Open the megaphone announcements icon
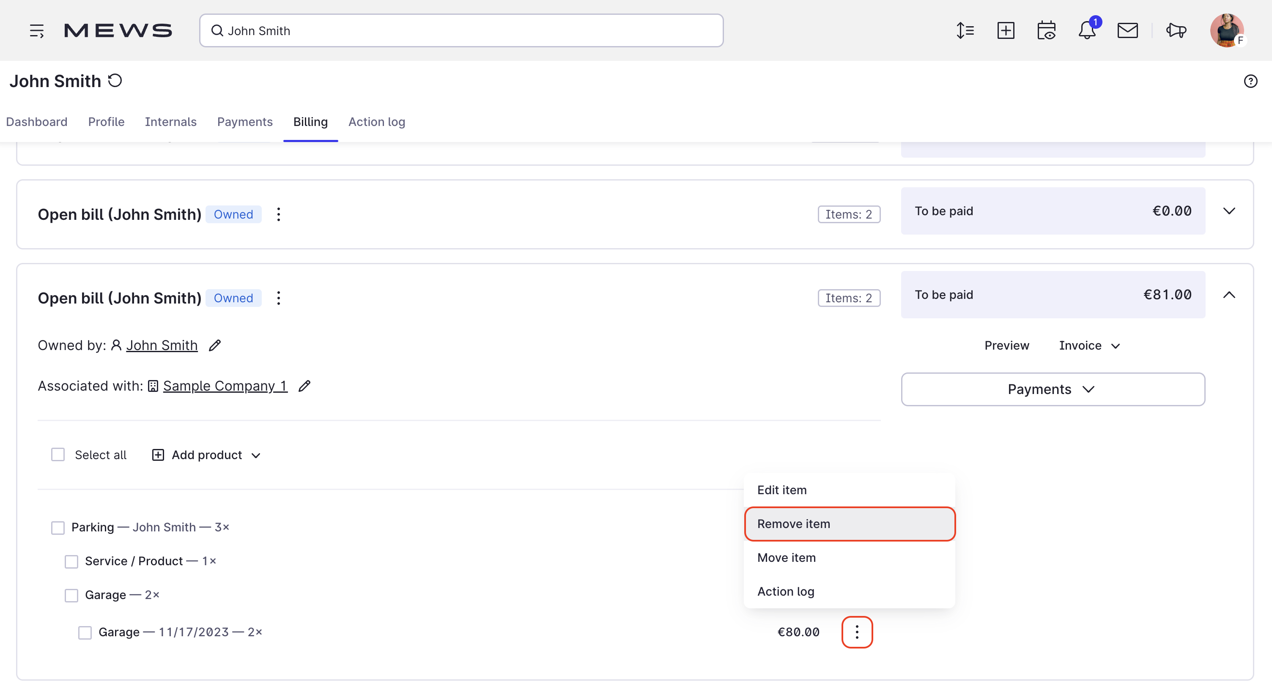This screenshot has width=1272, height=695. pyautogui.click(x=1176, y=30)
